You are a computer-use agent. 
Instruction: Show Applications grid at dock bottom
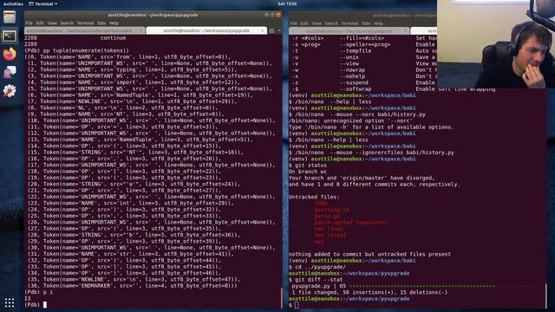[10, 302]
